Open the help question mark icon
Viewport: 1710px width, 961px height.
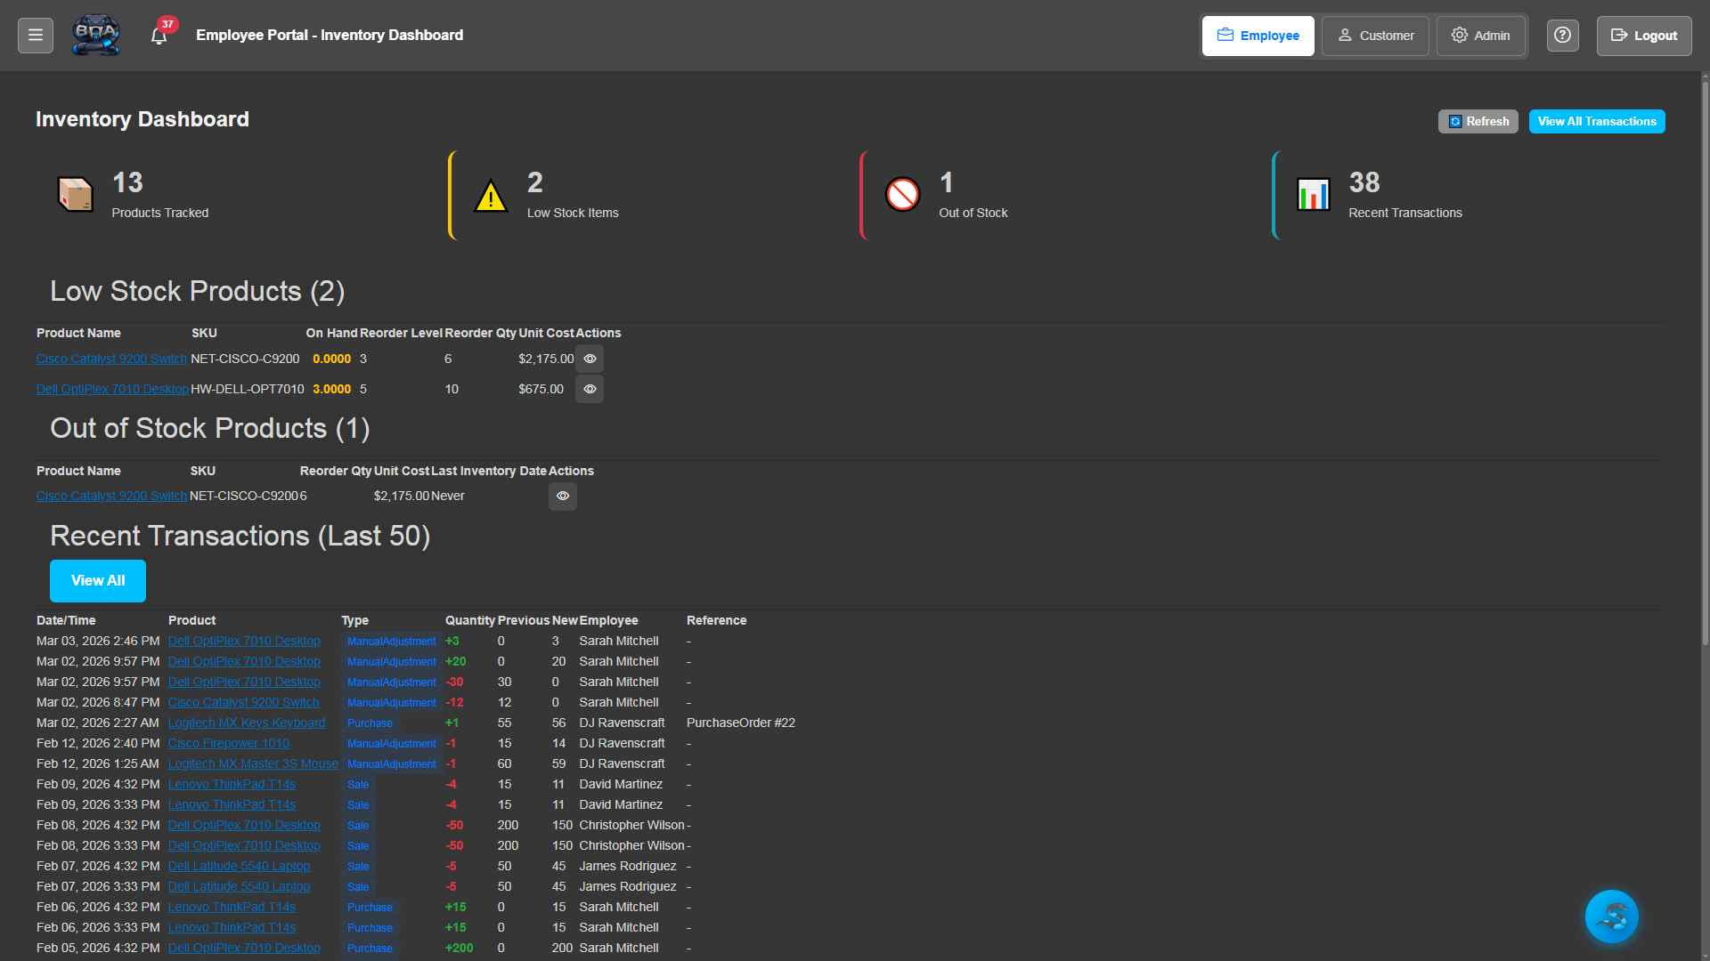[x=1562, y=36]
